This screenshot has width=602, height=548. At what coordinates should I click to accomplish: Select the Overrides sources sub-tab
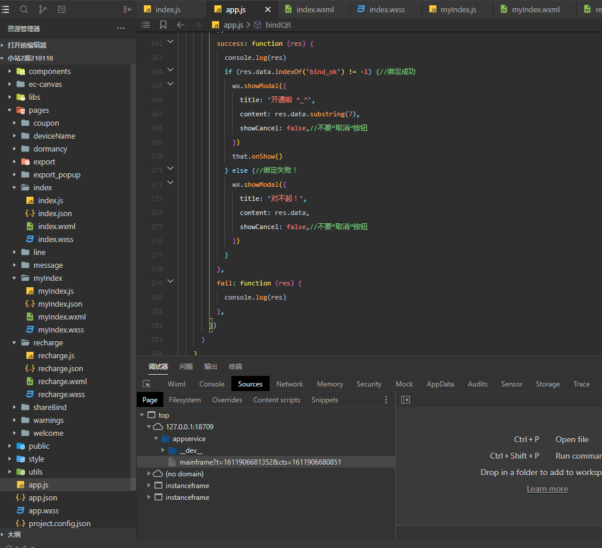pyautogui.click(x=227, y=400)
